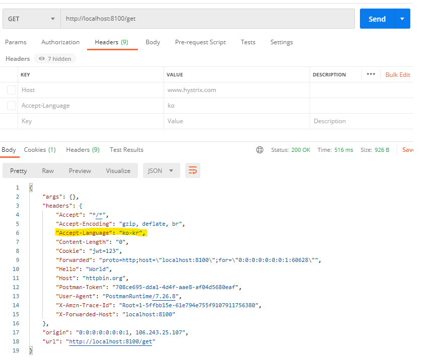Viewport: 446px width, 361px height.
Task: Click the empty Description input cell
Action: tap(361, 121)
